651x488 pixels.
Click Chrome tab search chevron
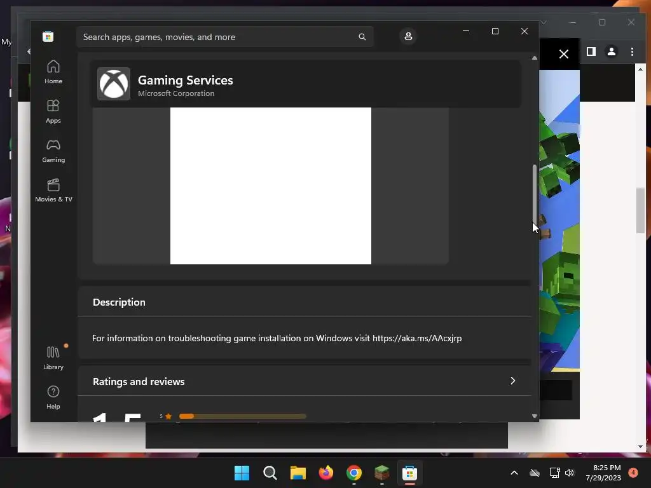pos(544,22)
